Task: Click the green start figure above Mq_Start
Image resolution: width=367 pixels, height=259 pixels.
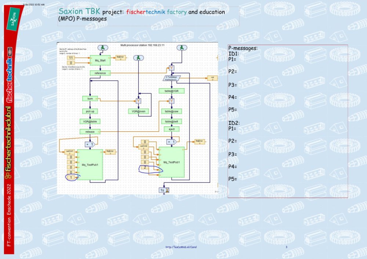Action: (103, 48)
